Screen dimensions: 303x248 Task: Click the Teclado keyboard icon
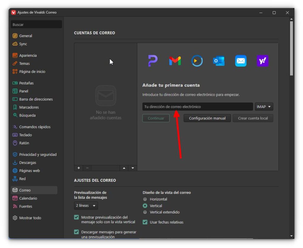click(x=15, y=135)
